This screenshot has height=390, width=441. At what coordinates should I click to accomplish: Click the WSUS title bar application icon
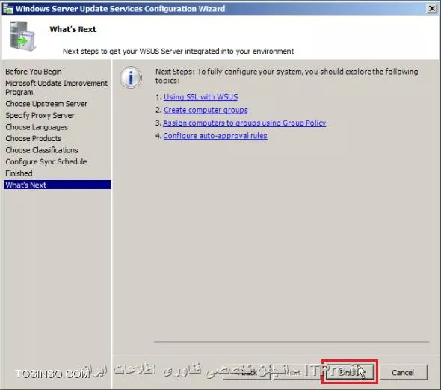pyautogui.click(x=7, y=9)
